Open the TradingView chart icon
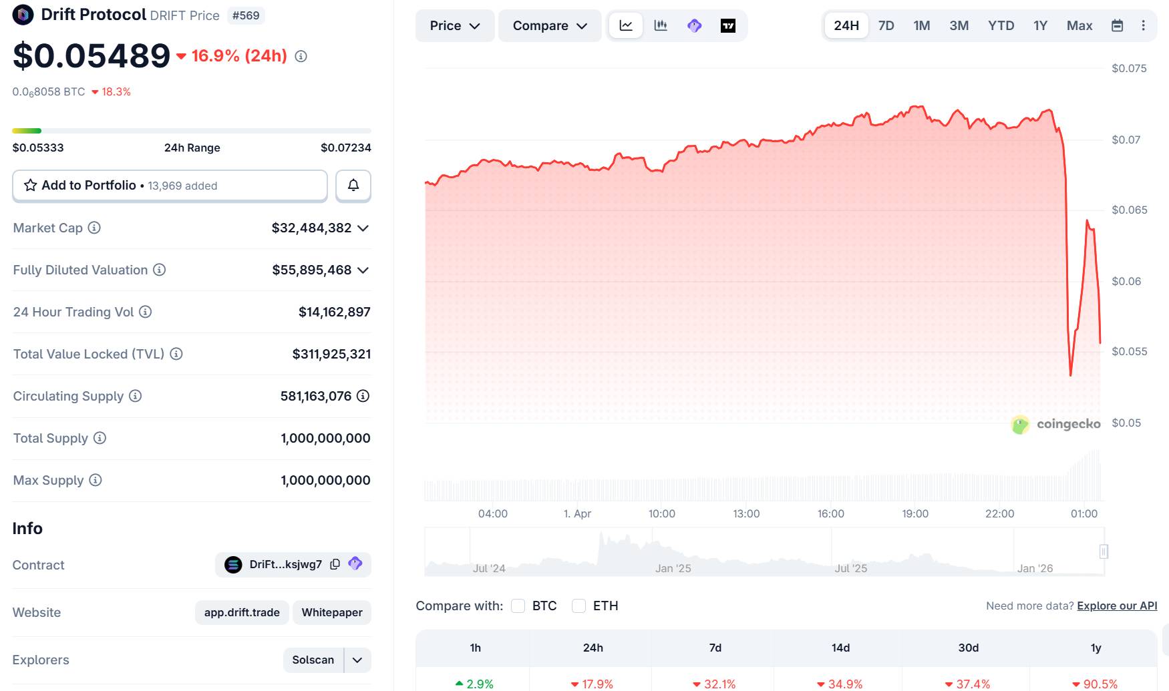Screen dimensions: 1169x691 click(x=729, y=25)
